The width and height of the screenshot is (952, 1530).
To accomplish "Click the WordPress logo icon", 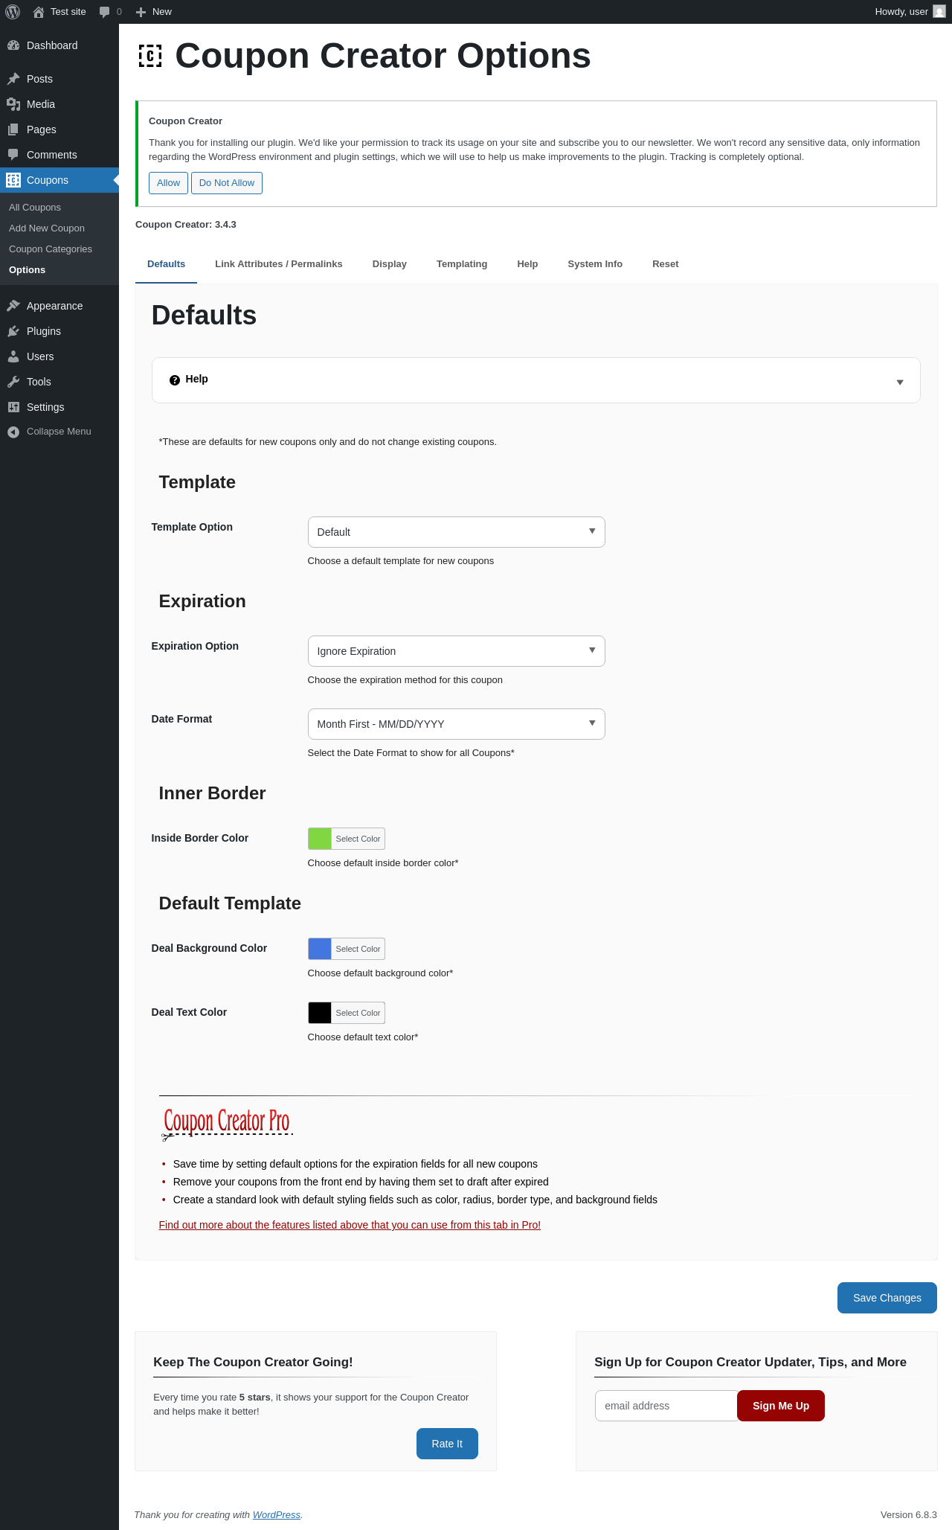I will 13,12.
